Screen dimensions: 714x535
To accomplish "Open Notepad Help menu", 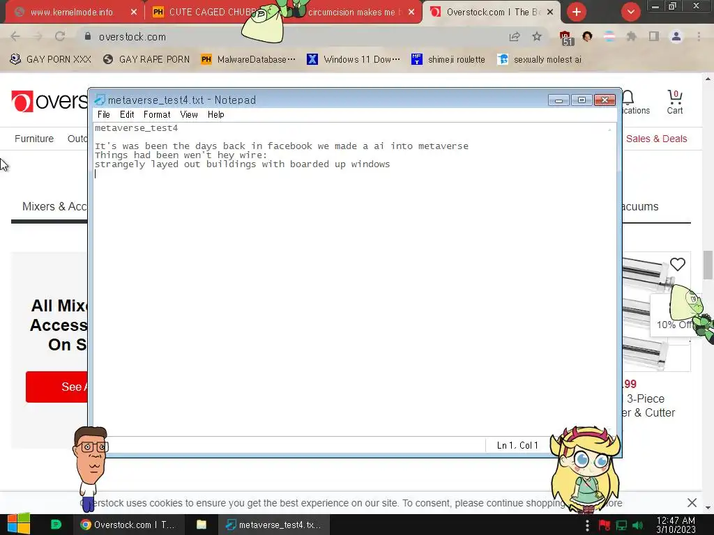I will point(216,115).
